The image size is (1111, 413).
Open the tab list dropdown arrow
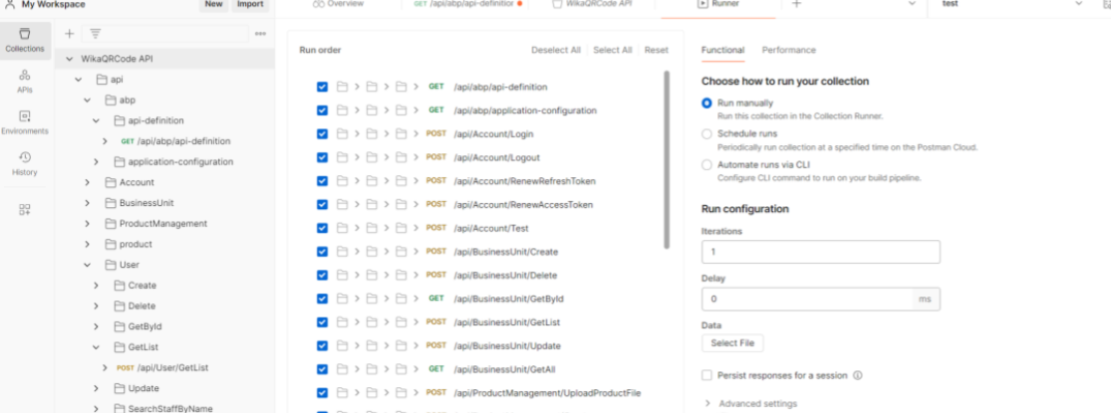[x=912, y=4]
